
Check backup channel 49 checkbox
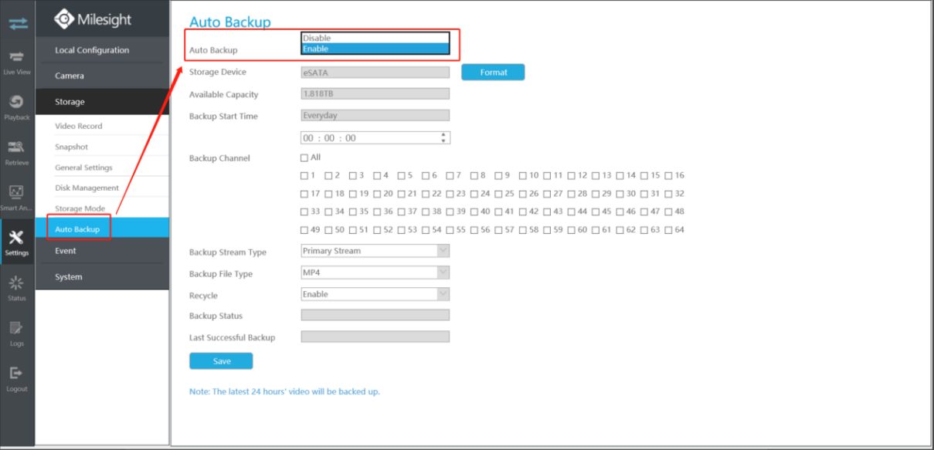click(x=304, y=230)
